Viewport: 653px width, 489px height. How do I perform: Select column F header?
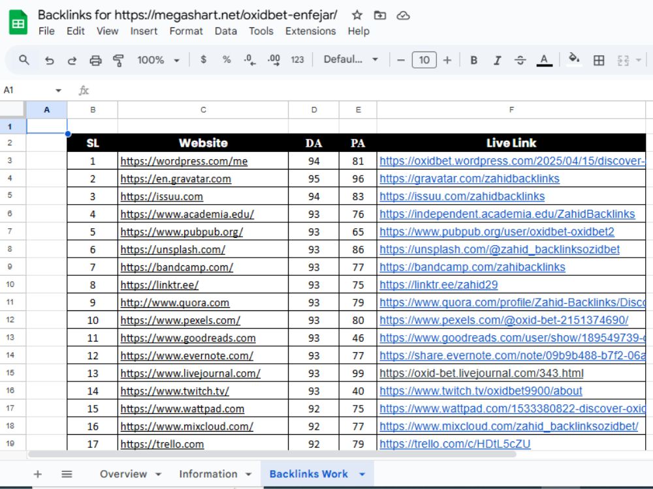tap(511, 110)
